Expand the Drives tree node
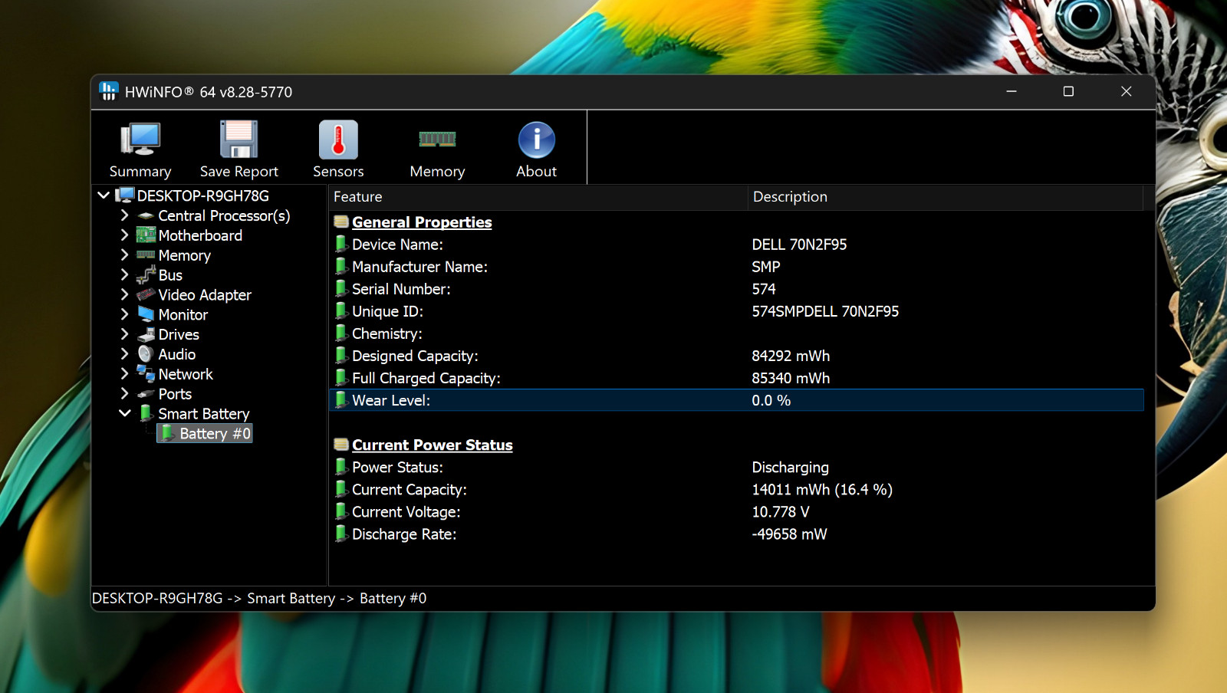Image resolution: width=1227 pixels, height=693 pixels. pos(124,334)
